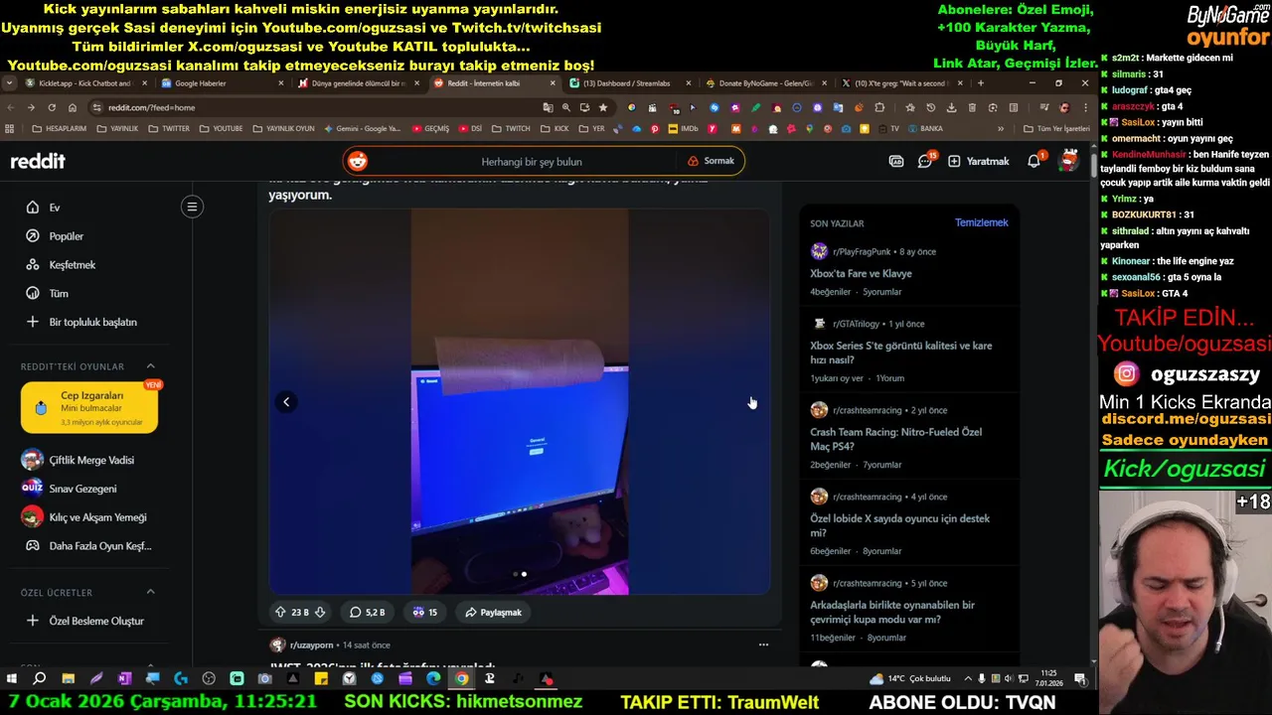Bookmark this page with the star

[602, 107]
